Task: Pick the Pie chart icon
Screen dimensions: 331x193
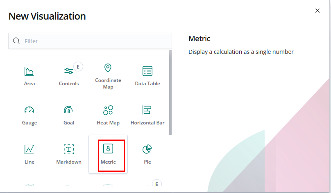Action: [147, 149]
